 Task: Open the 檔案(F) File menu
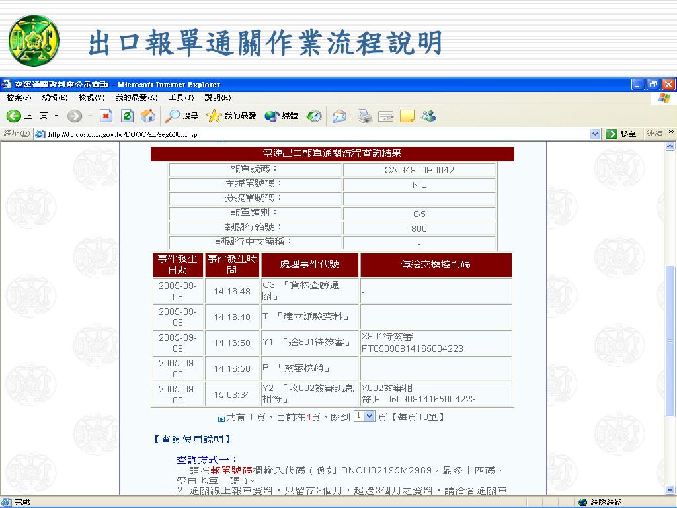click(19, 97)
